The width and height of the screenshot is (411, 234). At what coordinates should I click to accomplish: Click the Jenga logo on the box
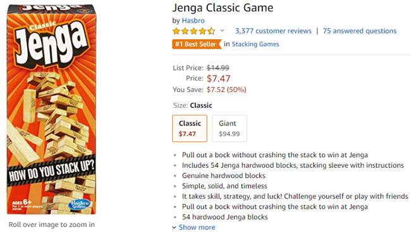52,44
